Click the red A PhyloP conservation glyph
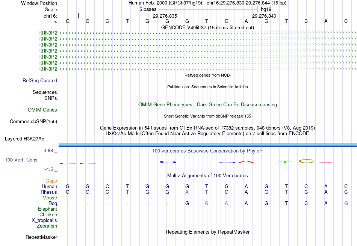Screen dimensions: 357x246 pyautogui.click(x=246, y=162)
